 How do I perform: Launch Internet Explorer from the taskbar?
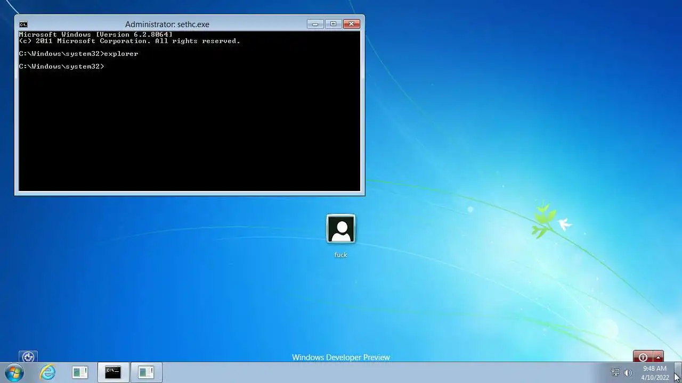47,372
